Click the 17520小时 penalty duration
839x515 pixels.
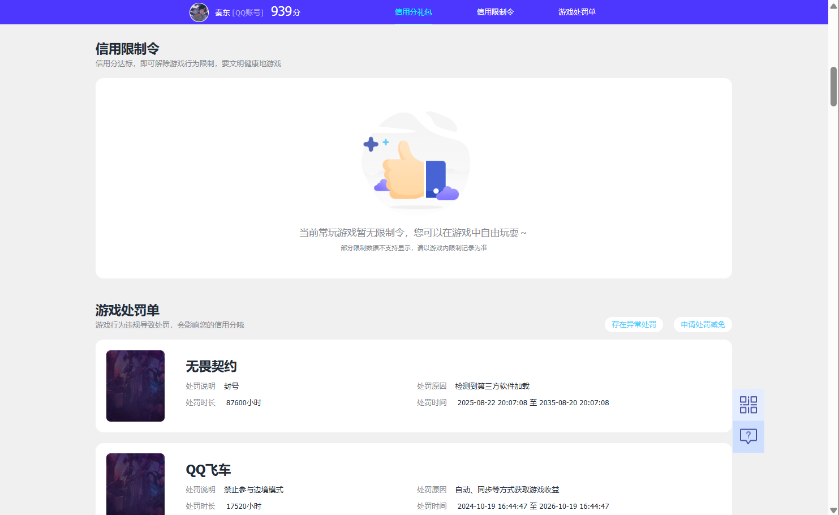click(244, 507)
